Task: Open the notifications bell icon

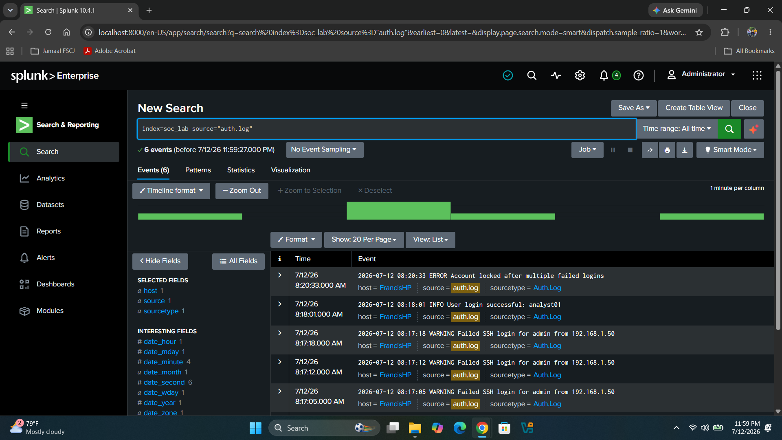Action: [x=604, y=75]
